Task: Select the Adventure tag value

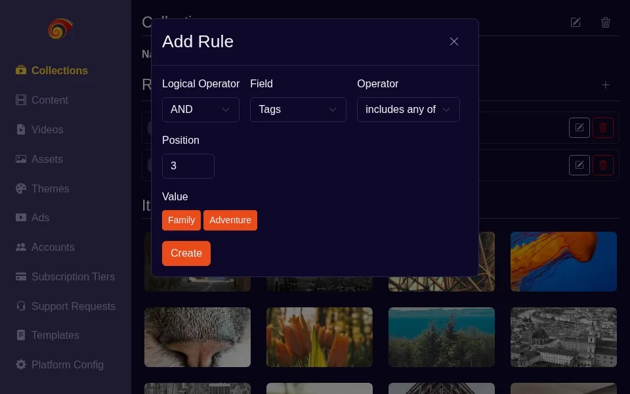Action: click(230, 221)
